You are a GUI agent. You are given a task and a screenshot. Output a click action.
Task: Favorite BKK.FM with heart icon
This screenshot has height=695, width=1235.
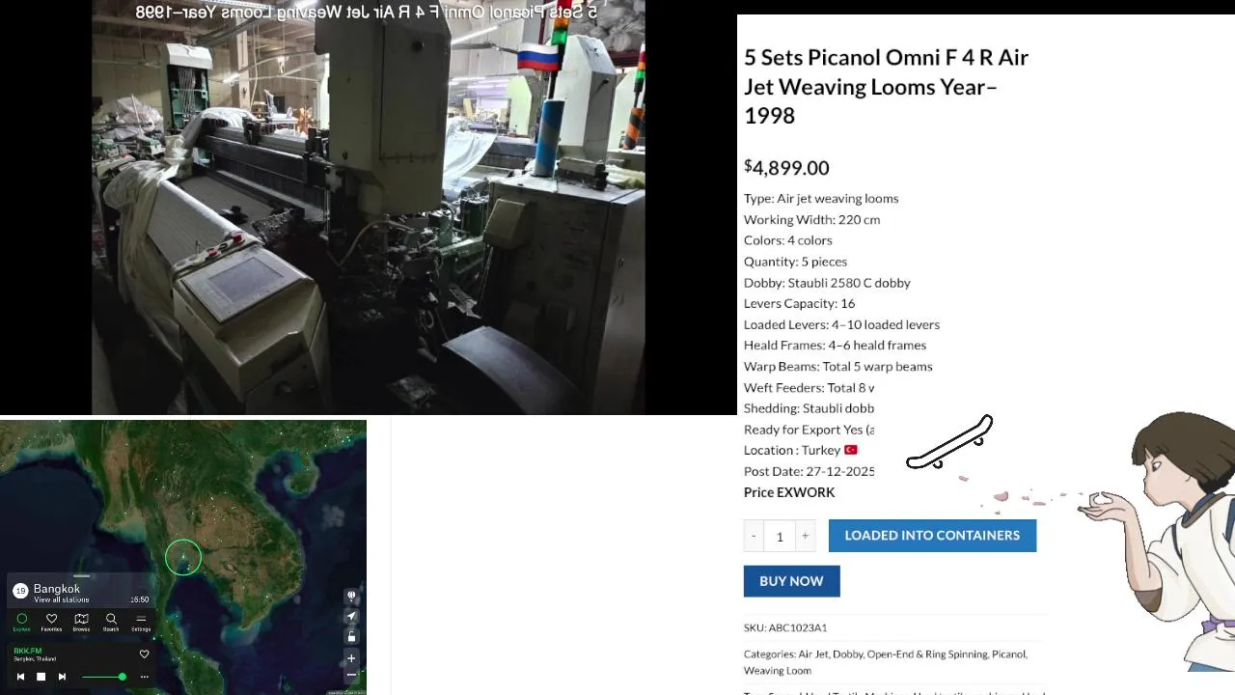tap(144, 653)
